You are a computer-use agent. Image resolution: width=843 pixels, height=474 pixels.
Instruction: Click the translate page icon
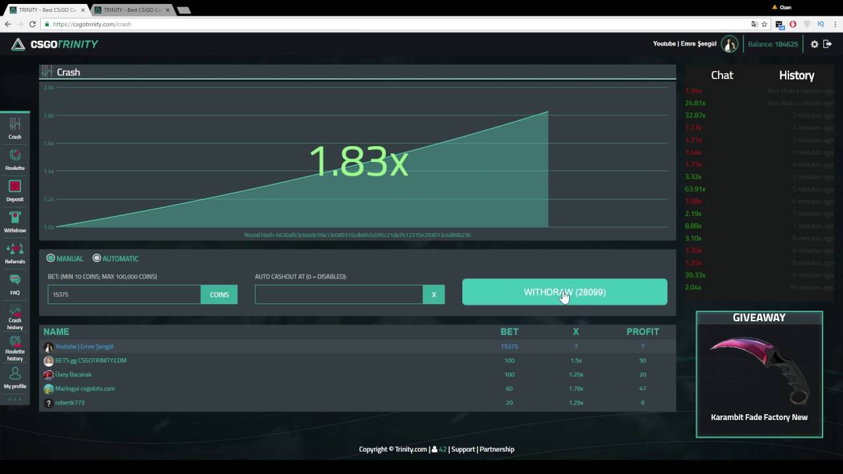click(755, 24)
